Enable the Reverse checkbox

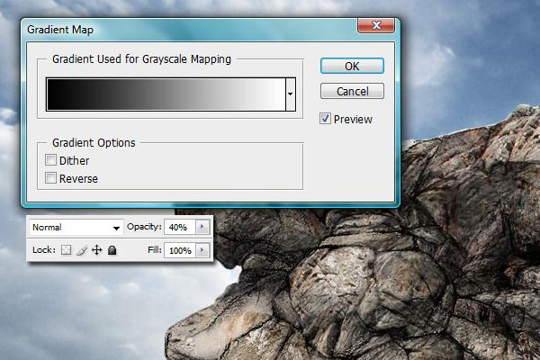(x=50, y=178)
